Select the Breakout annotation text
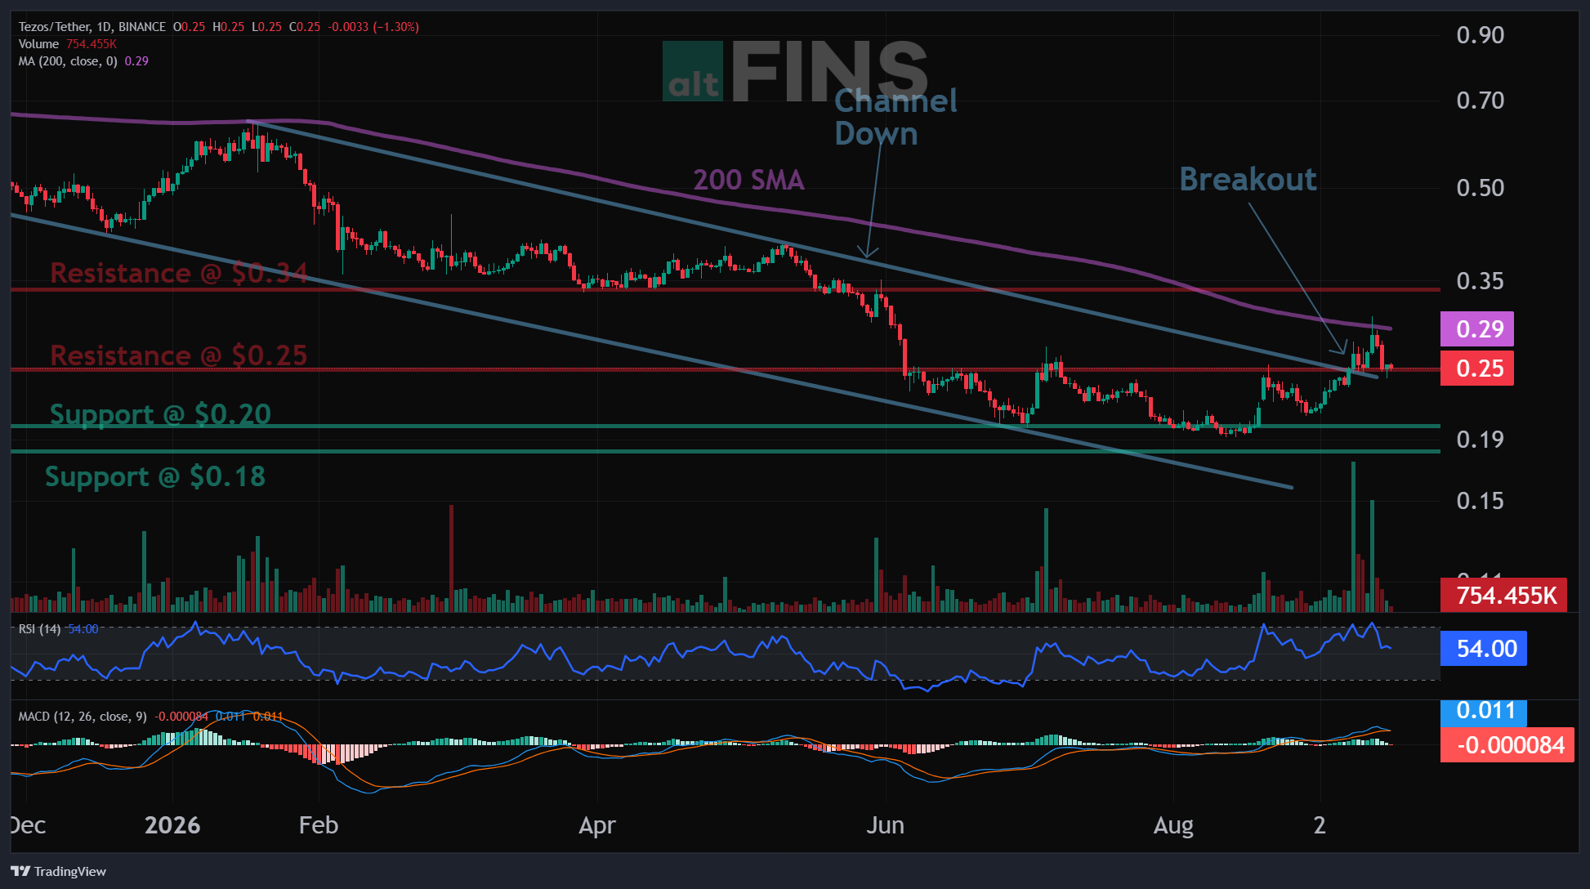Screen dimensions: 1590x889 pos(1248,179)
